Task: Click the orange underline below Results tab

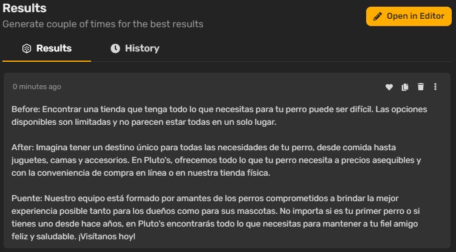Action: click(x=47, y=61)
